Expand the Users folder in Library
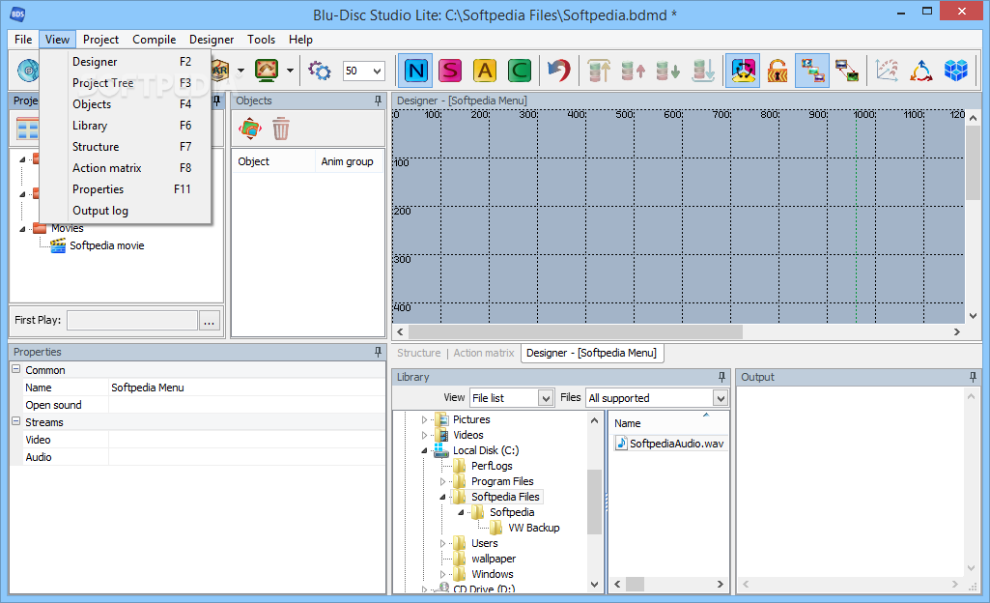Image resolution: width=990 pixels, height=603 pixels. coord(442,543)
